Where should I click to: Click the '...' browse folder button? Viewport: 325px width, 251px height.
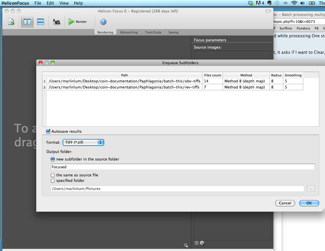click(311, 189)
